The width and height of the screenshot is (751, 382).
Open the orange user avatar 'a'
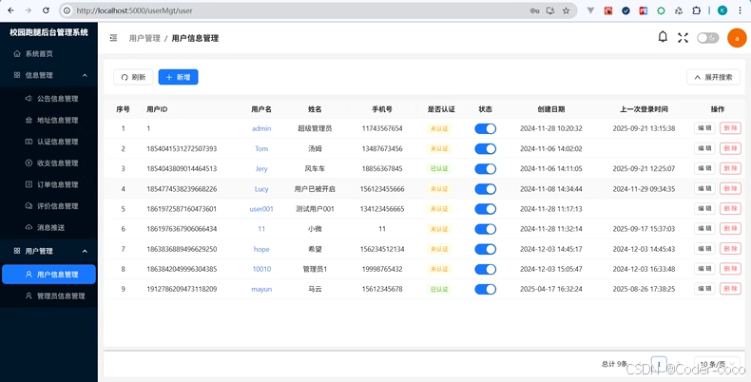(737, 38)
